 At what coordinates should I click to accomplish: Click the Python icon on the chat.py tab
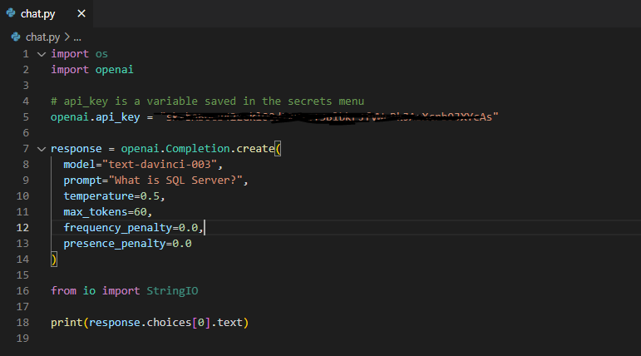click(x=11, y=13)
